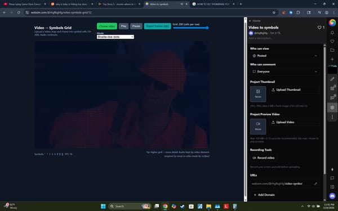Select the pencil edit icon in sidebar

coord(332,79)
